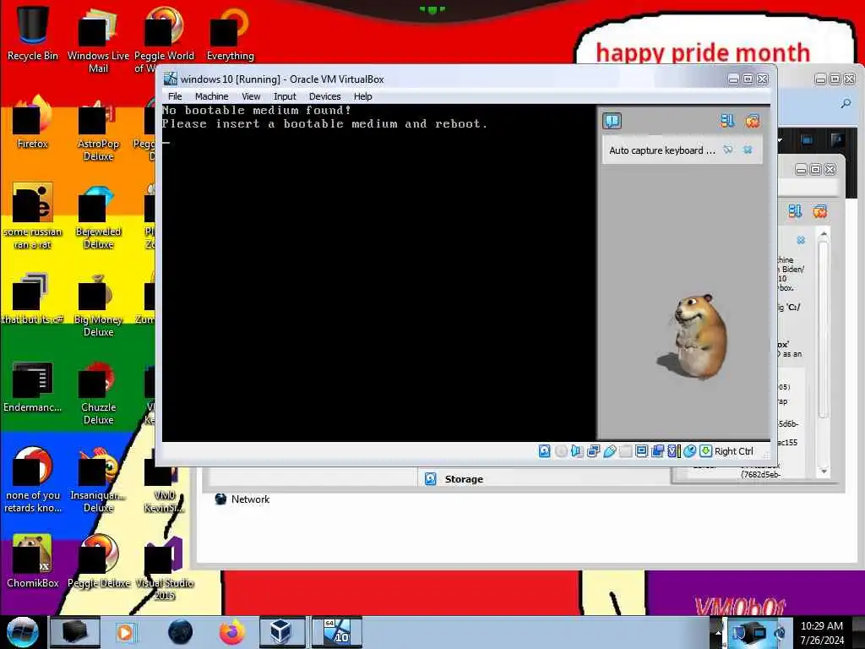The image size is (865, 649).
Task: Click the CPU virtualization V indicator
Action: pyautogui.click(x=672, y=451)
